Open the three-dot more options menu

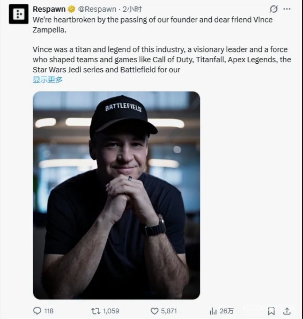[x=287, y=9]
